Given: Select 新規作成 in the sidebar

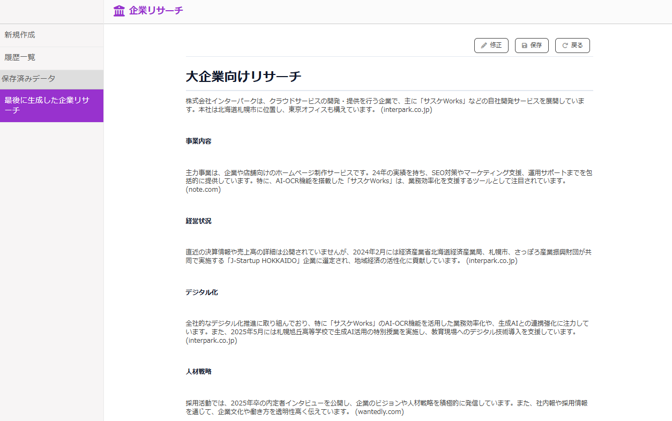Looking at the screenshot, I should [x=20, y=35].
